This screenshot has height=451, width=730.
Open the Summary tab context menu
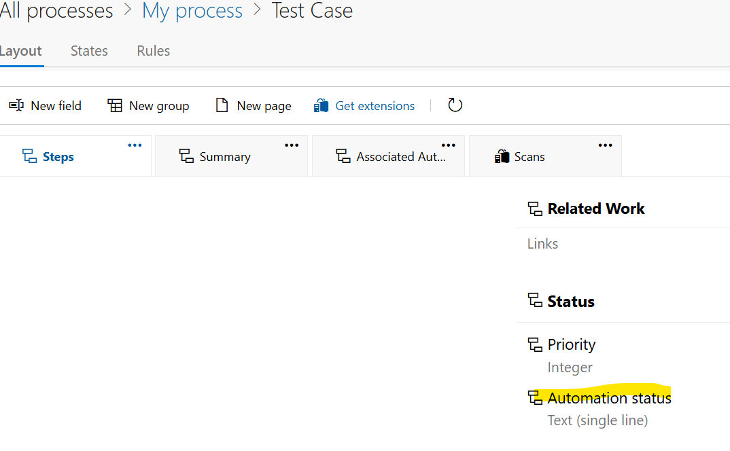pos(292,144)
